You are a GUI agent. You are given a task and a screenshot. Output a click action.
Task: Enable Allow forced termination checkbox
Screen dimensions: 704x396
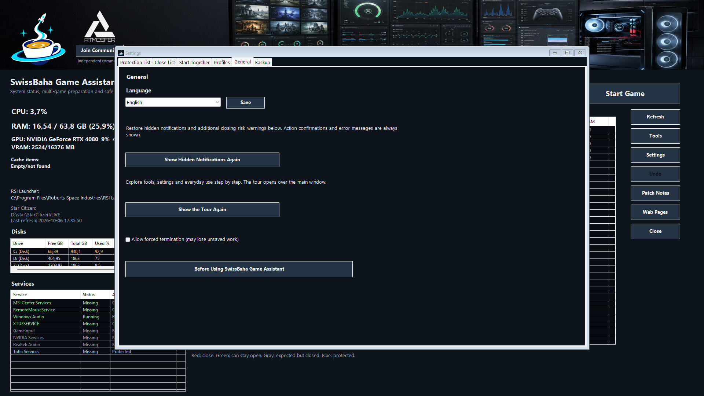(128, 239)
